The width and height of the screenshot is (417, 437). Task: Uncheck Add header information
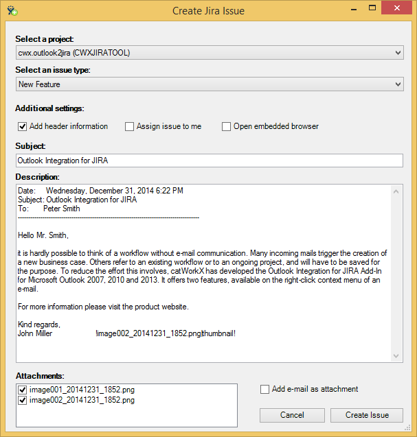tap(22, 126)
